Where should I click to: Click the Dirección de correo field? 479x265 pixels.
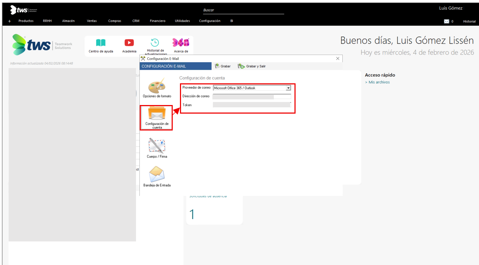(251, 96)
